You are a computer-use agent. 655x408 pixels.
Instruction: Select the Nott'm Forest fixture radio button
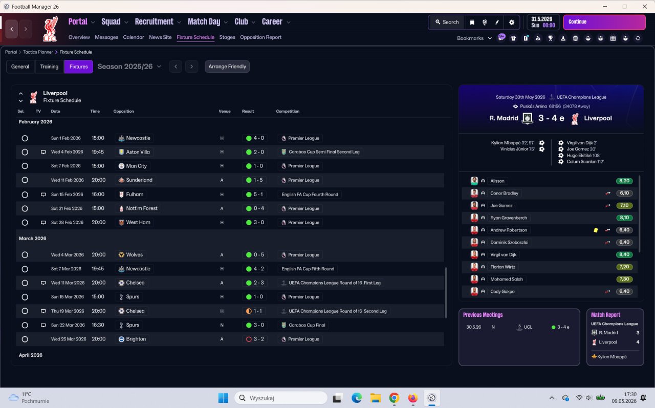tap(25, 208)
